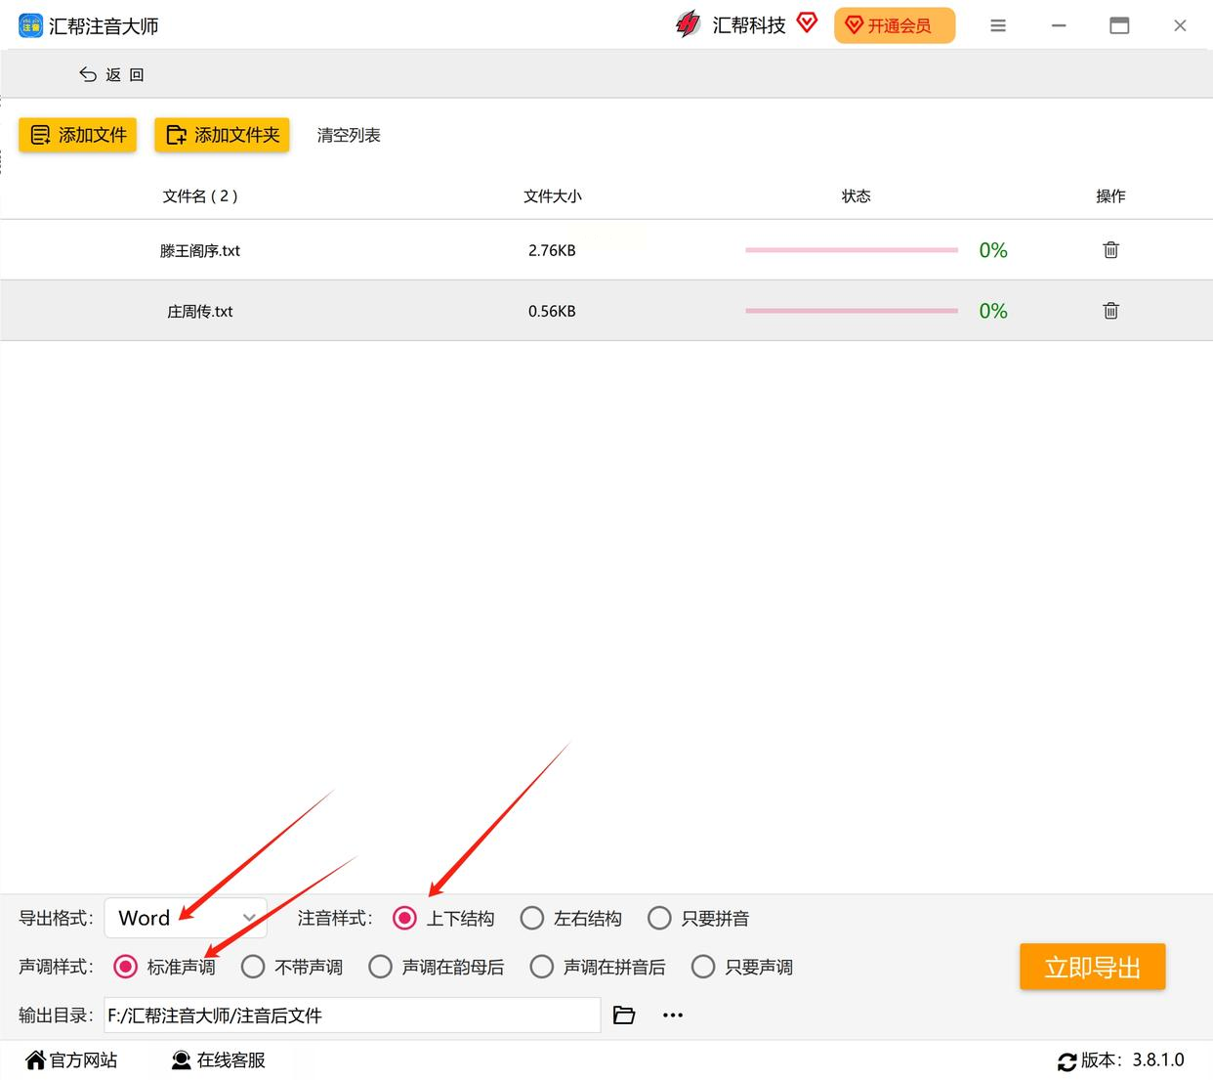This screenshot has height=1080, width=1213.
Task: Delete 滕王阁序.txt with its trash icon
Action: click(x=1110, y=250)
